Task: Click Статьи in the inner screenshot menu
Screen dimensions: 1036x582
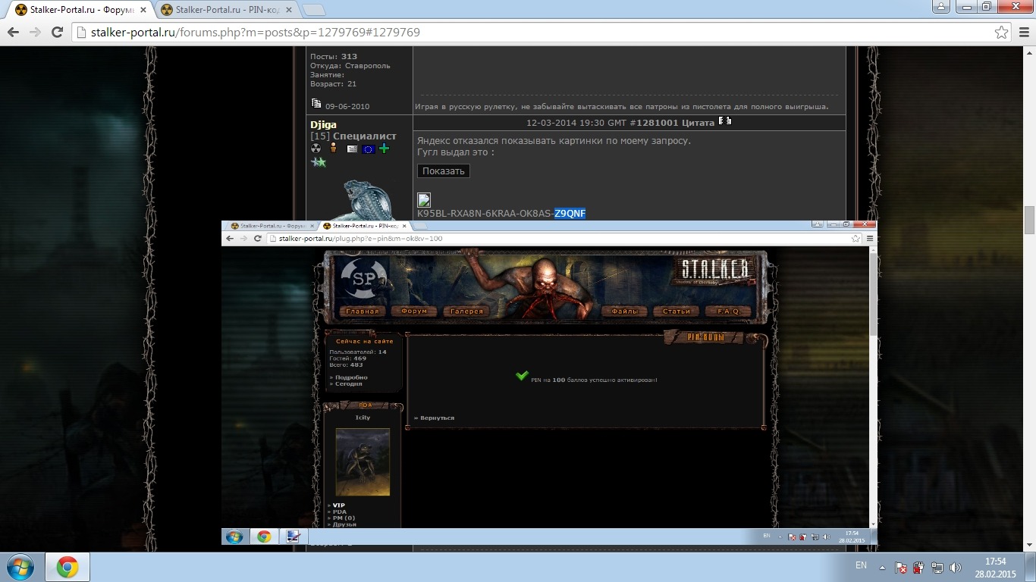Action: point(677,311)
